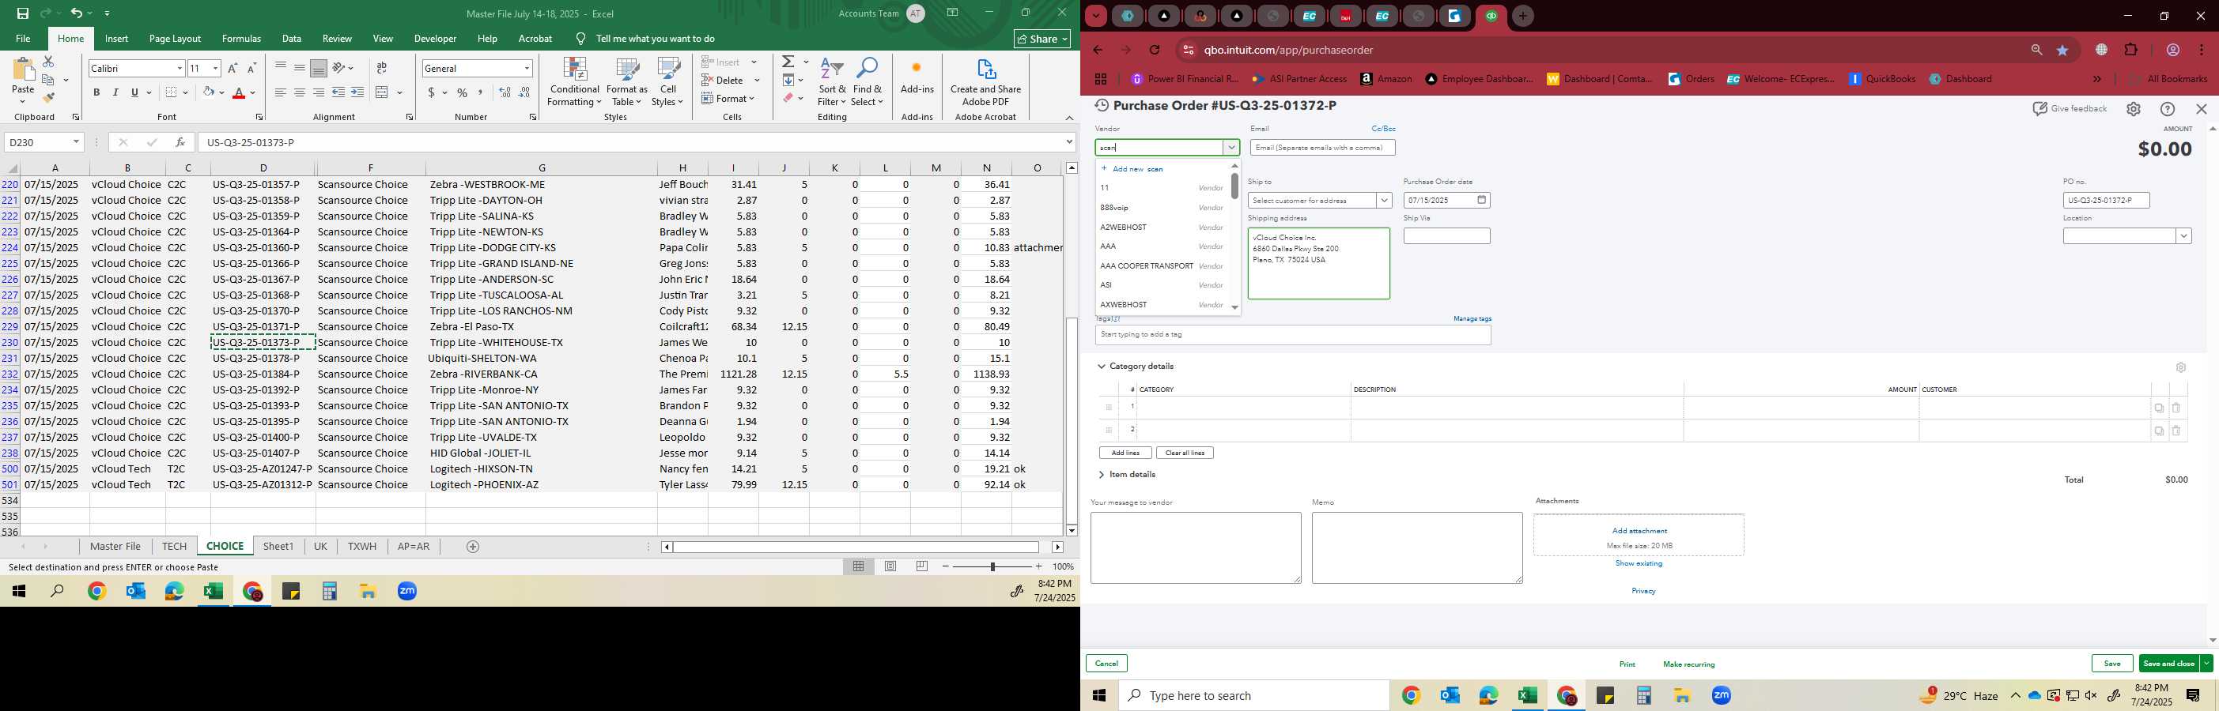The height and width of the screenshot is (711, 2219).
Task: Click Decrease Font Size icon
Action: coord(251,68)
